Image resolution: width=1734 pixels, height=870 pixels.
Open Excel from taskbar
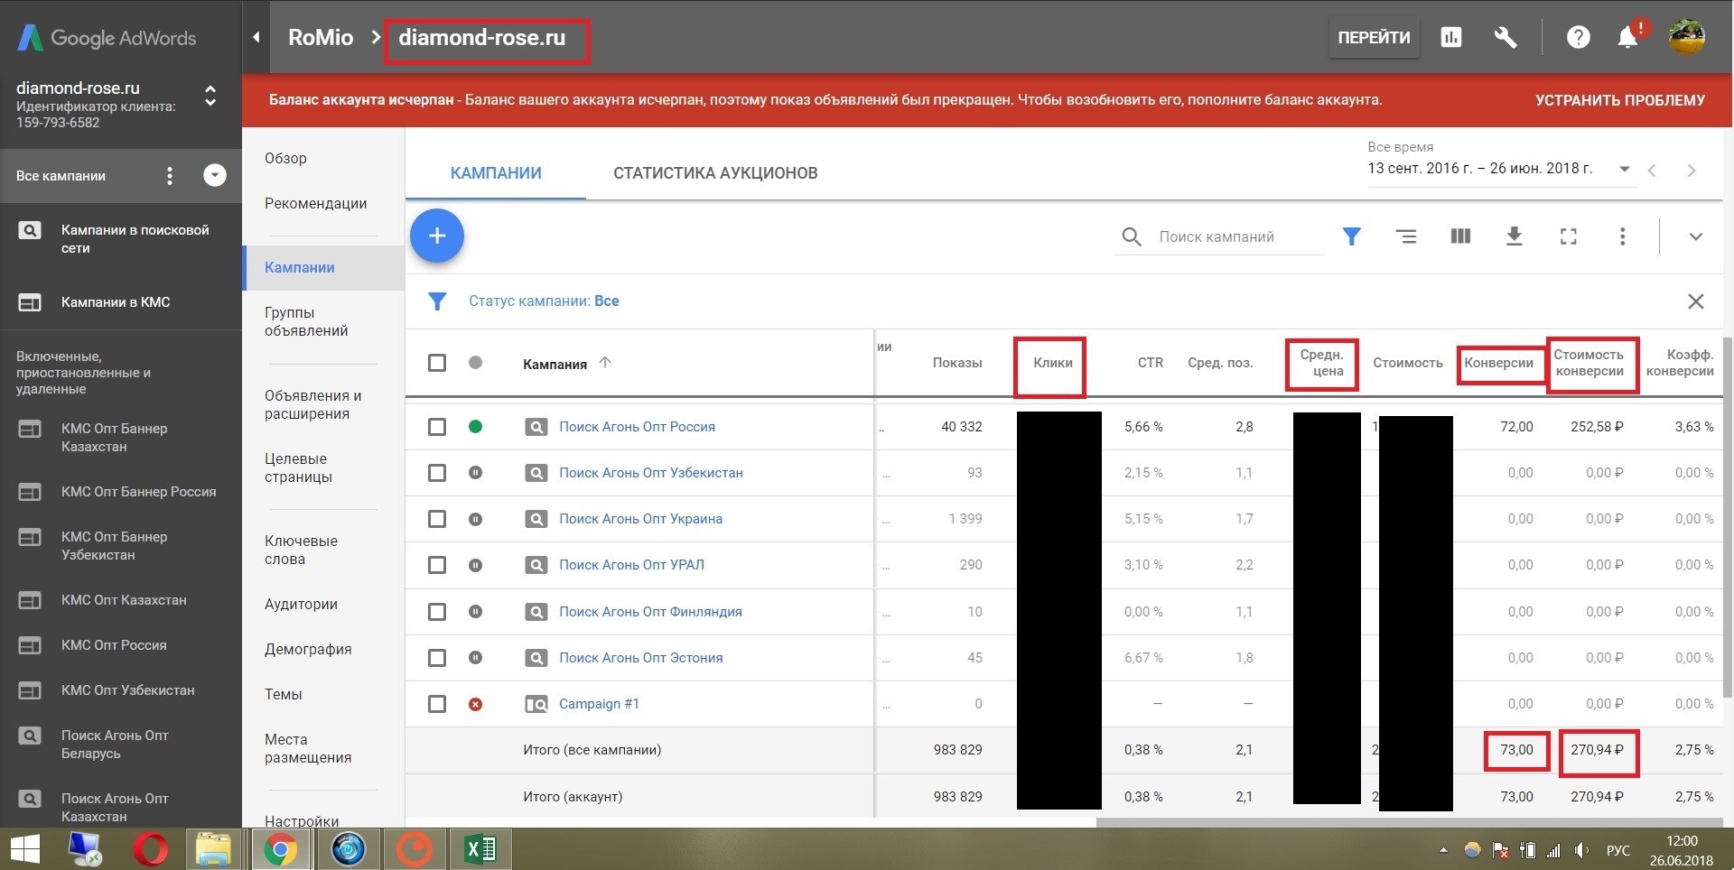pyautogui.click(x=480, y=849)
